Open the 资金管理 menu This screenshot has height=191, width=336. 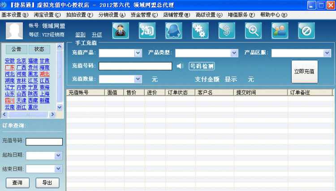tap(144, 15)
